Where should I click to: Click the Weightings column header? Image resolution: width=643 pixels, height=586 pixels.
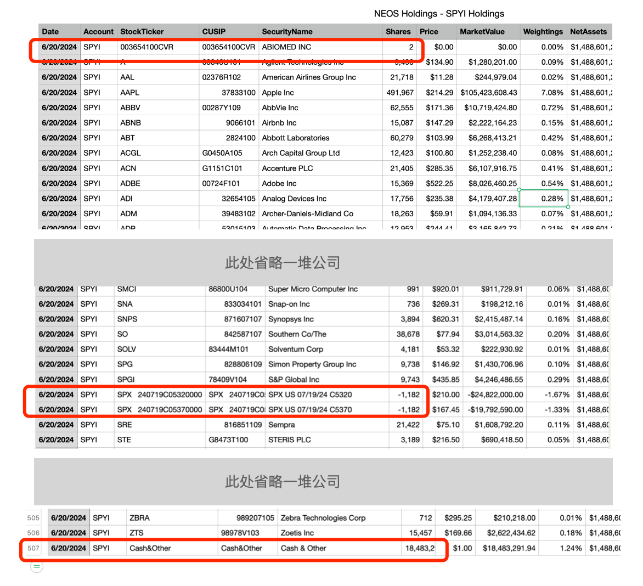tap(543, 32)
